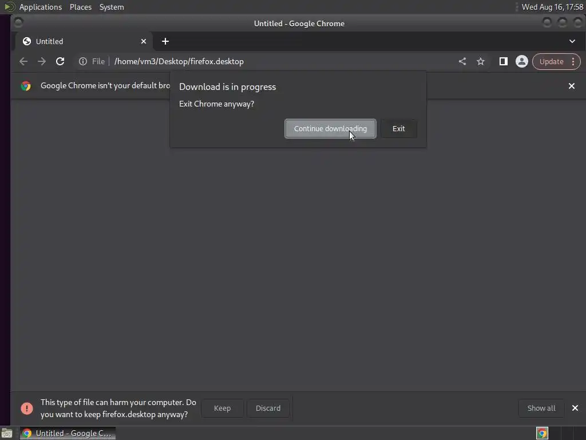
Task: Click the window menu button on title bar
Action: click(18, 22)
